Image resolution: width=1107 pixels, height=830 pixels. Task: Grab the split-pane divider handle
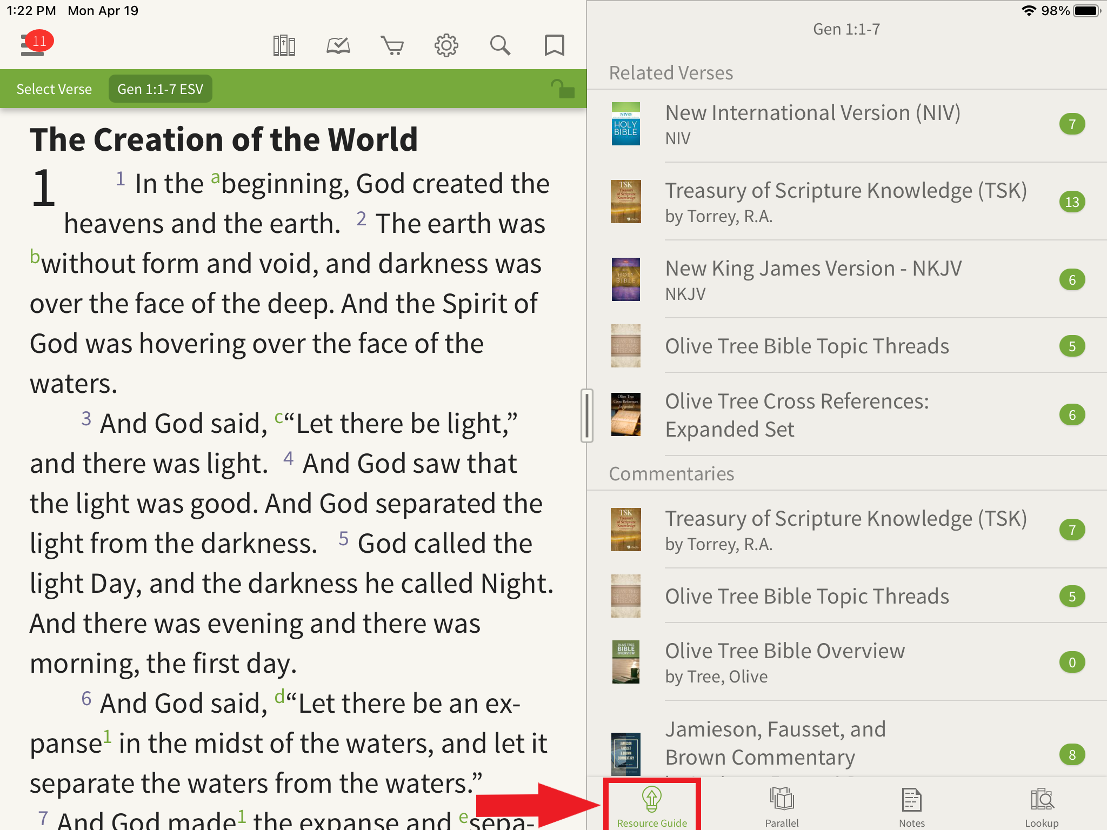coord(587,415)
